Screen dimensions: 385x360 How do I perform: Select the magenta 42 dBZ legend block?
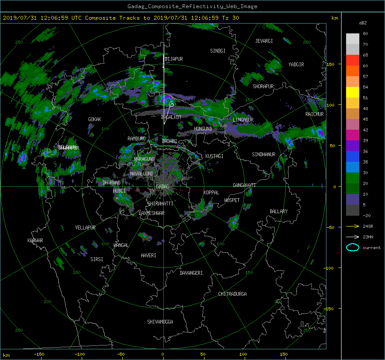pyautogui.click(x=352, y=135)
